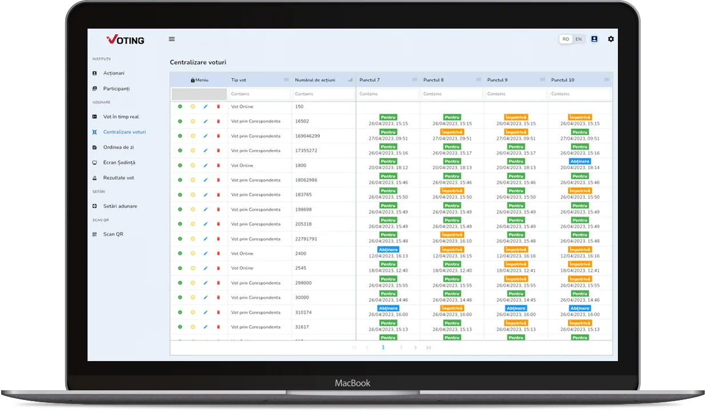Select the cell showing 169046299

click(x=324, y=136)
